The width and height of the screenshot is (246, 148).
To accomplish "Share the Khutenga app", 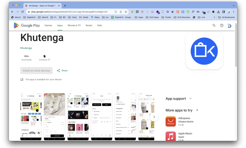I will pyautogui.click(x=62, y=71).
